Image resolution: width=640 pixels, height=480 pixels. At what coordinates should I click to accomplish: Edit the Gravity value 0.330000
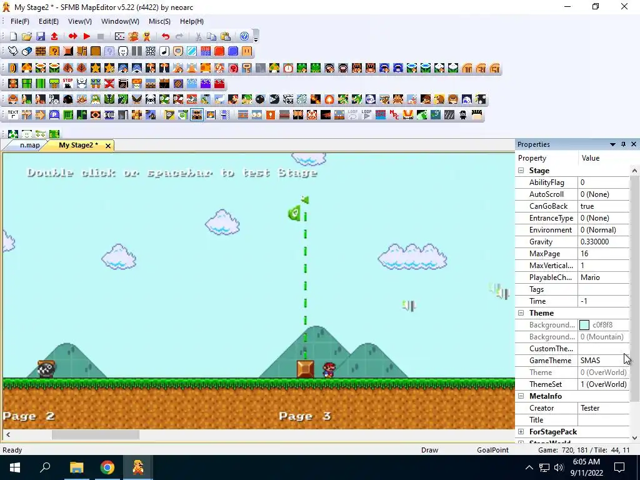[x=604, y=242]
